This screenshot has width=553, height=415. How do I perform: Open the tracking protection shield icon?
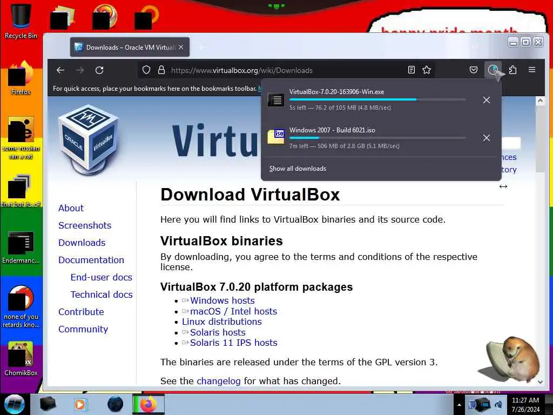point(146,70)
